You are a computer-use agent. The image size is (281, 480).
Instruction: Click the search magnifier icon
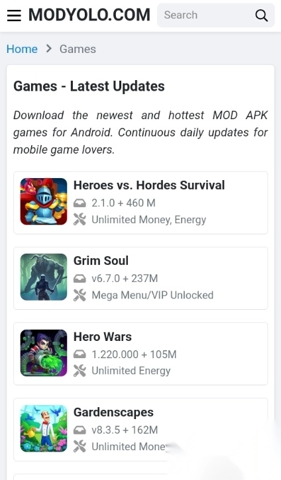[x=261, y=15]
